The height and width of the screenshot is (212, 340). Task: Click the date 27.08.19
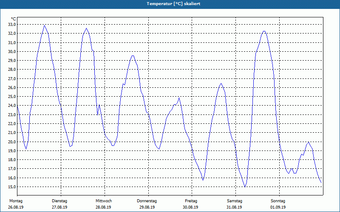click(59, 207)
